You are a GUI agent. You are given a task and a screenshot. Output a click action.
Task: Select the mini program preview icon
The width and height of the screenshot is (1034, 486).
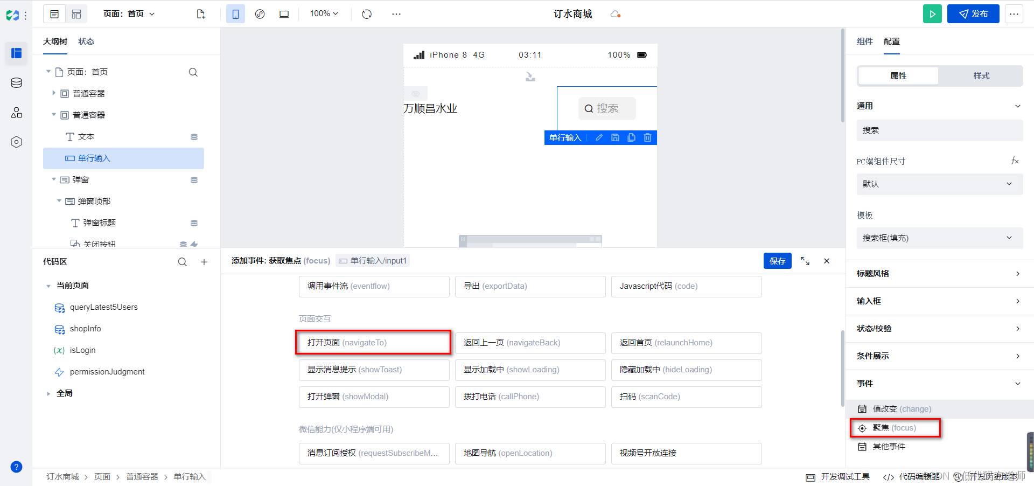pos(260,14)
